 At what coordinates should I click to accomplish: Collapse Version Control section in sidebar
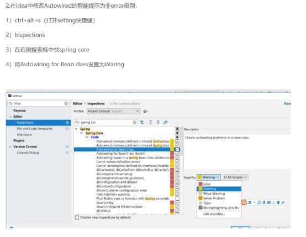pos(10,146)
